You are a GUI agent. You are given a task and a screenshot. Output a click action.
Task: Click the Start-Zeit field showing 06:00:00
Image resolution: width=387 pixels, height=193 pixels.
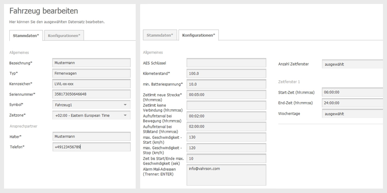click(x=352, y=92)
